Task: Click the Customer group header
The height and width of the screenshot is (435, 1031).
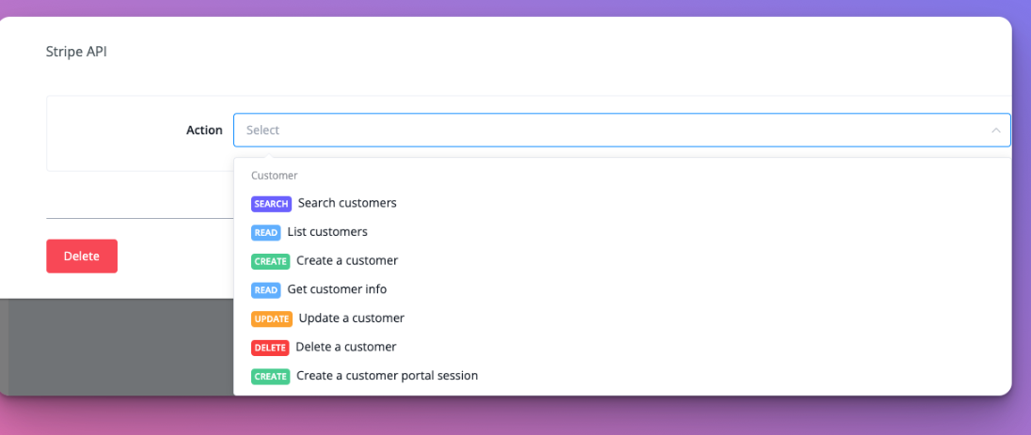Action: [274, 176]
